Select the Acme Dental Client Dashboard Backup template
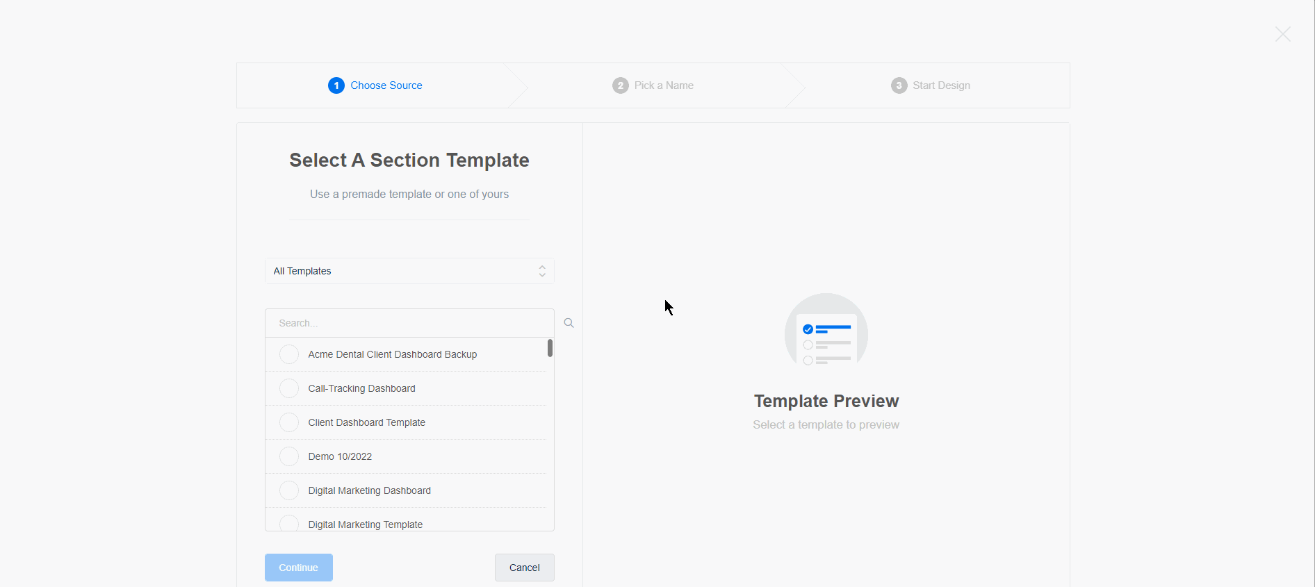 288,354
